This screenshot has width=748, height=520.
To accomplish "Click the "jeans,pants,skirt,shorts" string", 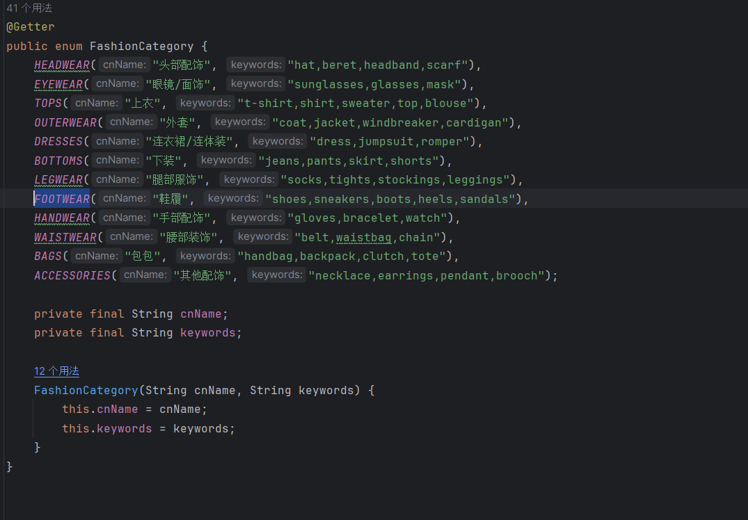I will click(x=348, y=161).
